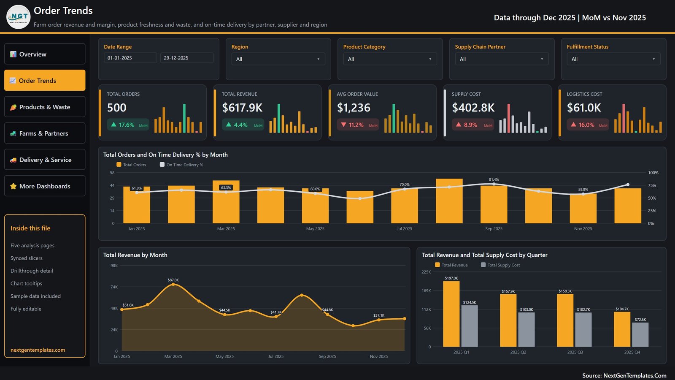
Task: Click the Overview chart icon
Action: pyautogui.click(x=13, y=54)
